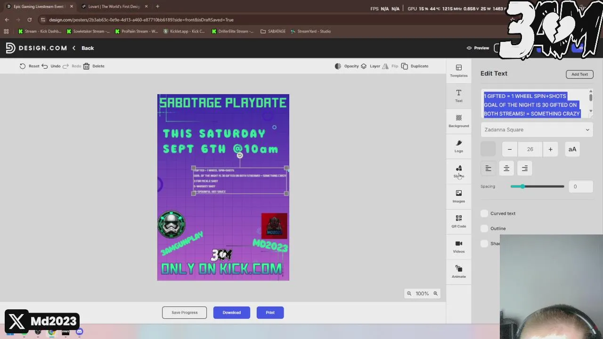Delete the selected text element
This screenshot has width=603, height=339.
[94, 66]
